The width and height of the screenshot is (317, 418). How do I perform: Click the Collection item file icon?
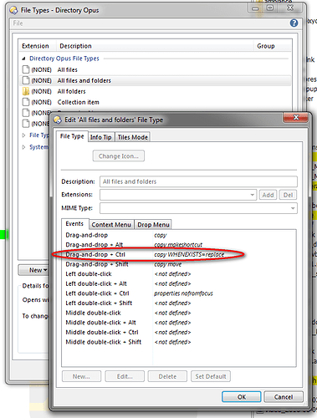[26, 102]
